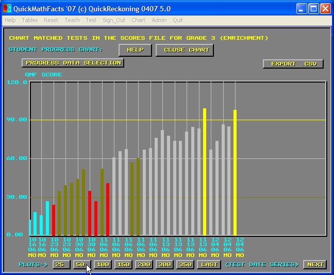Set plots to 50
The image size is (334, 275).
(81, 265)
